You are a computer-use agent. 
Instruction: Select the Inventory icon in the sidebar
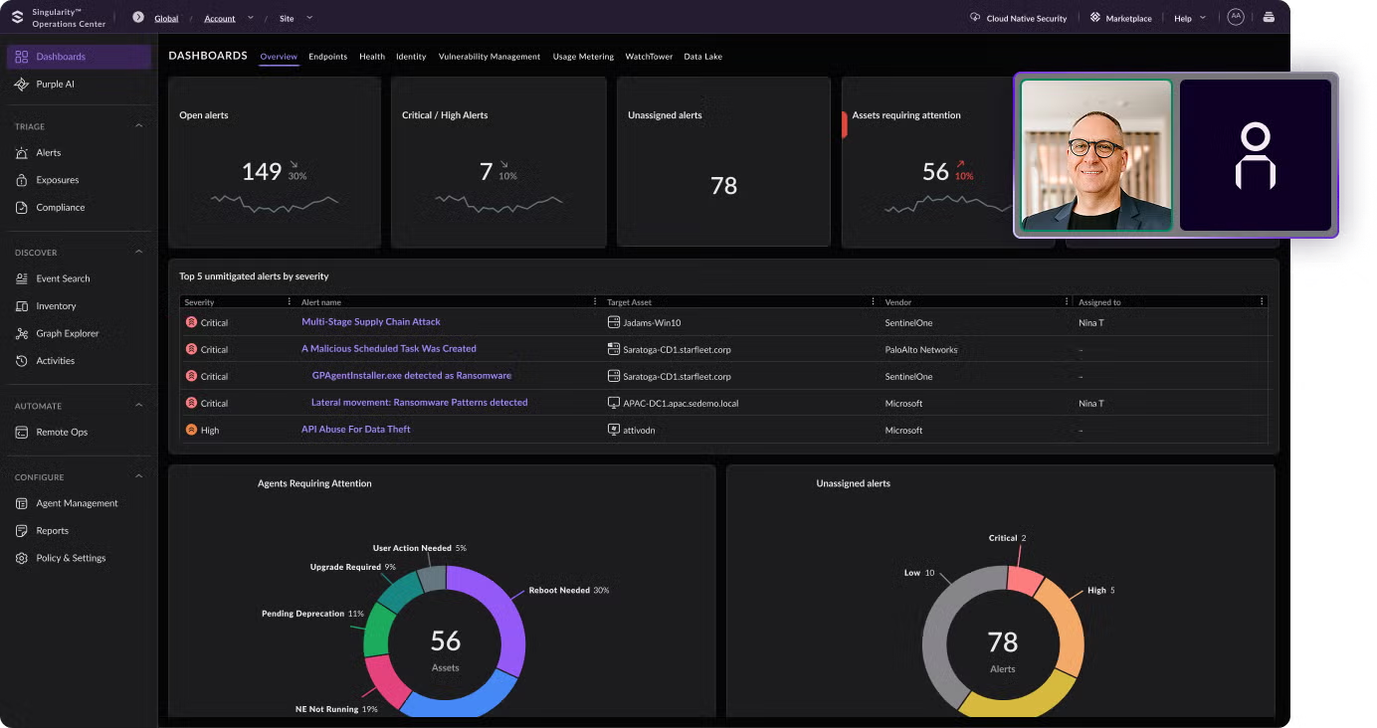pyautogui.click(x=22, y=305)
